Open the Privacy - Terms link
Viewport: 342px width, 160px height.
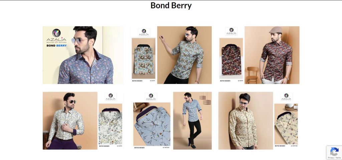click(x=334, y=158)
